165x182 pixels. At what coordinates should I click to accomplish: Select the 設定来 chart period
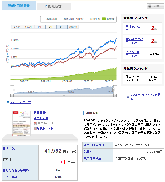(73, 27)
